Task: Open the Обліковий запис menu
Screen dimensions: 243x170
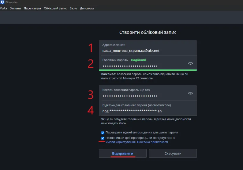Action: click(55, 8)
